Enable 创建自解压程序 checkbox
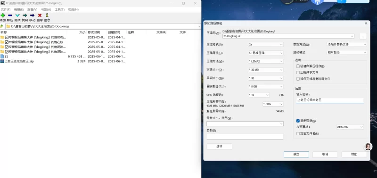Image resolution: width=377 pixels, height=178 pixels. coord(298,66)
